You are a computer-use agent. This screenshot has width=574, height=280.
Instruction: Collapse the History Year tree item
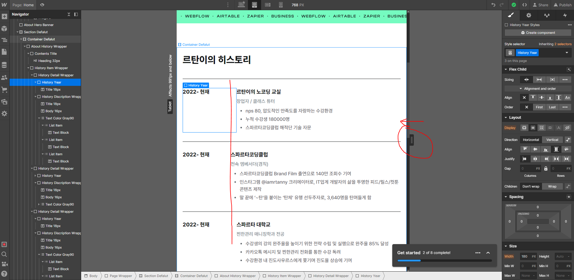35,82
